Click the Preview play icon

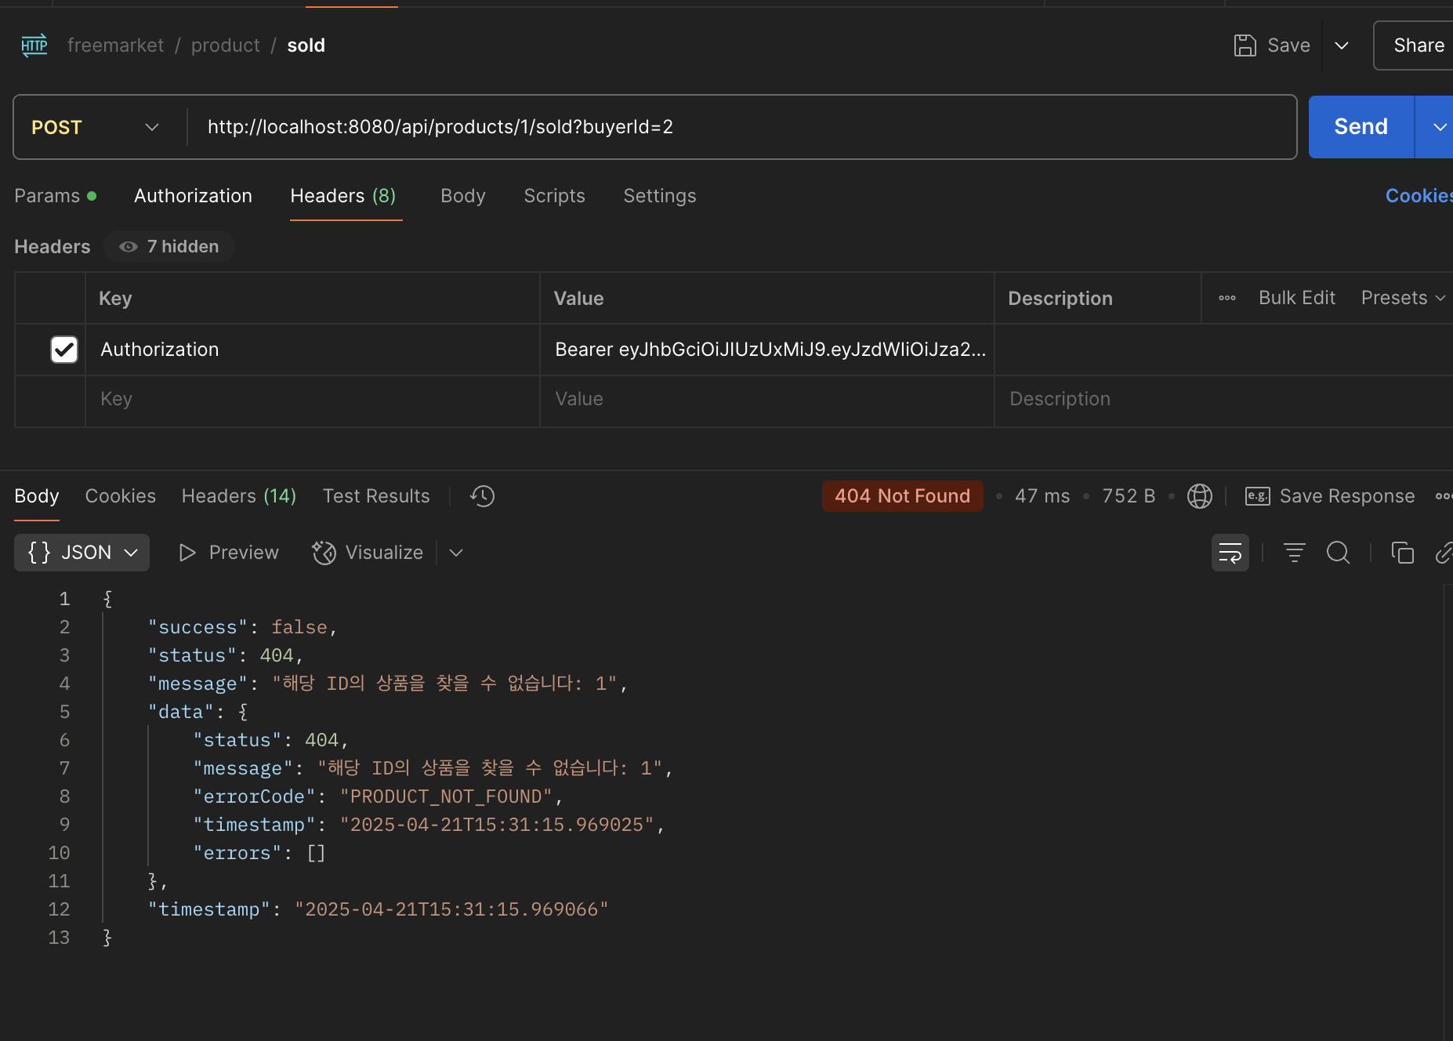187,553
